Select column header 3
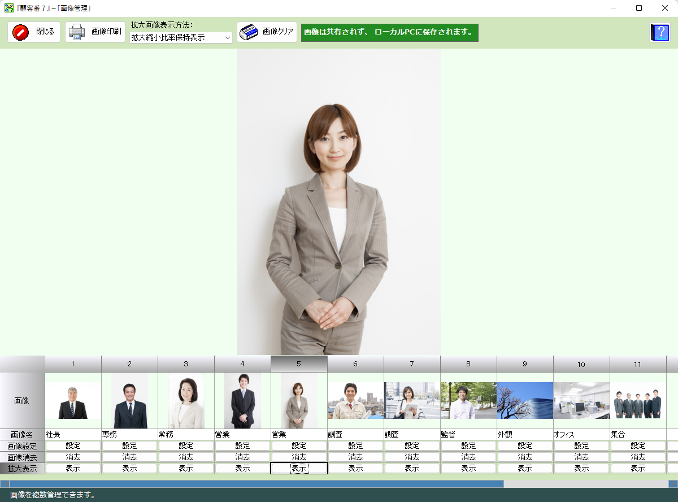This screenshot has height=502, width=678. (x=186, y=364)
